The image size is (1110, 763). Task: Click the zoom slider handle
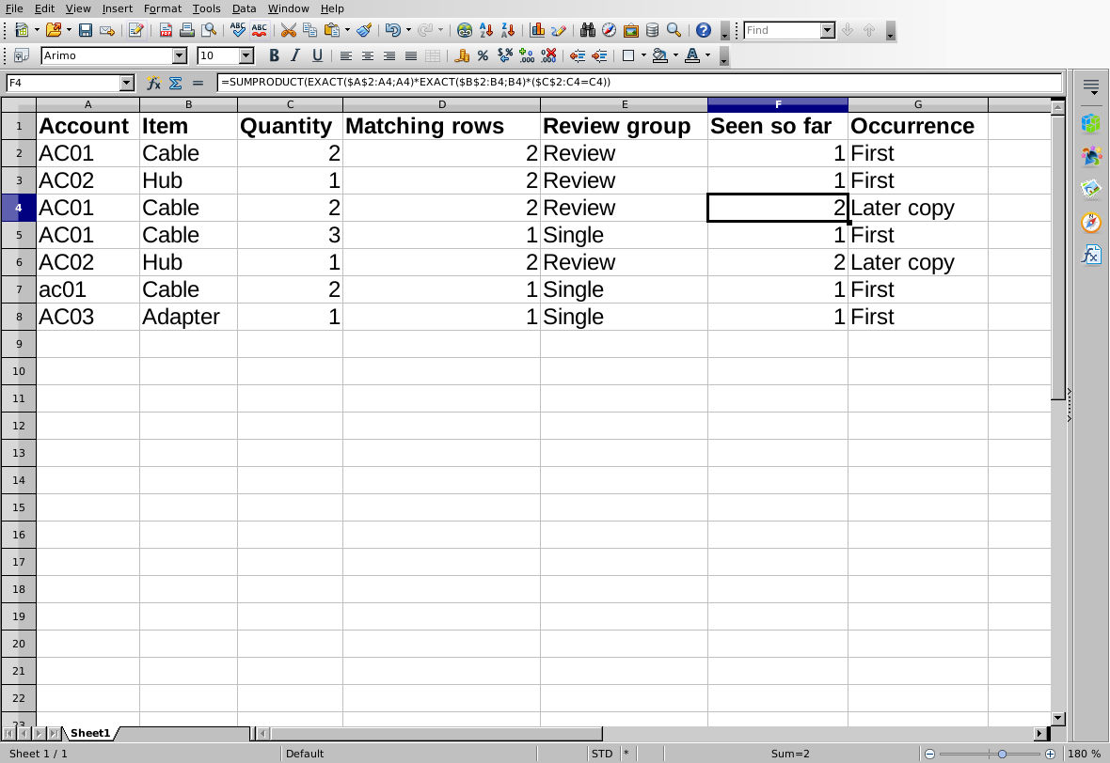coord(1002,754)
